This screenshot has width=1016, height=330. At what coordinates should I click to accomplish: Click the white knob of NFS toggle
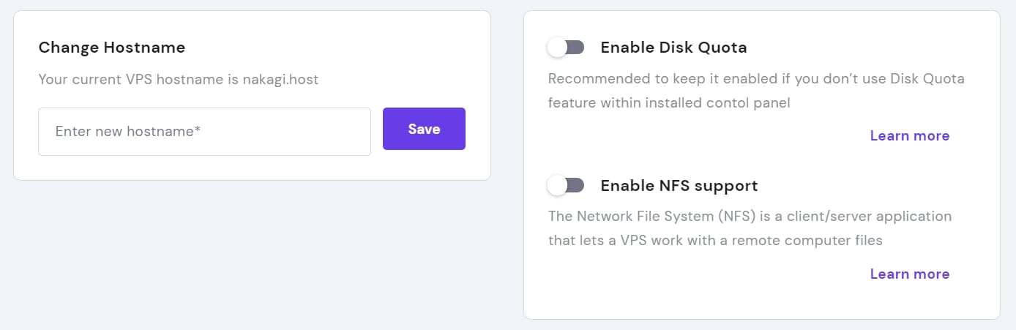(x=557, y=186)
